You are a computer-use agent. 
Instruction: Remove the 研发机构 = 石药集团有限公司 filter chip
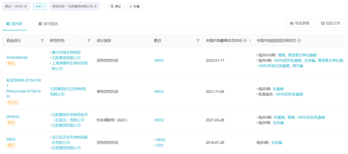click(95, 6)
